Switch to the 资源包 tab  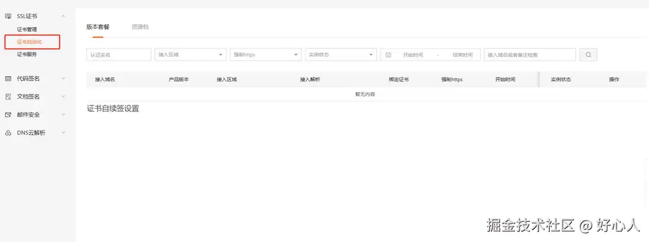pos(140,27)
